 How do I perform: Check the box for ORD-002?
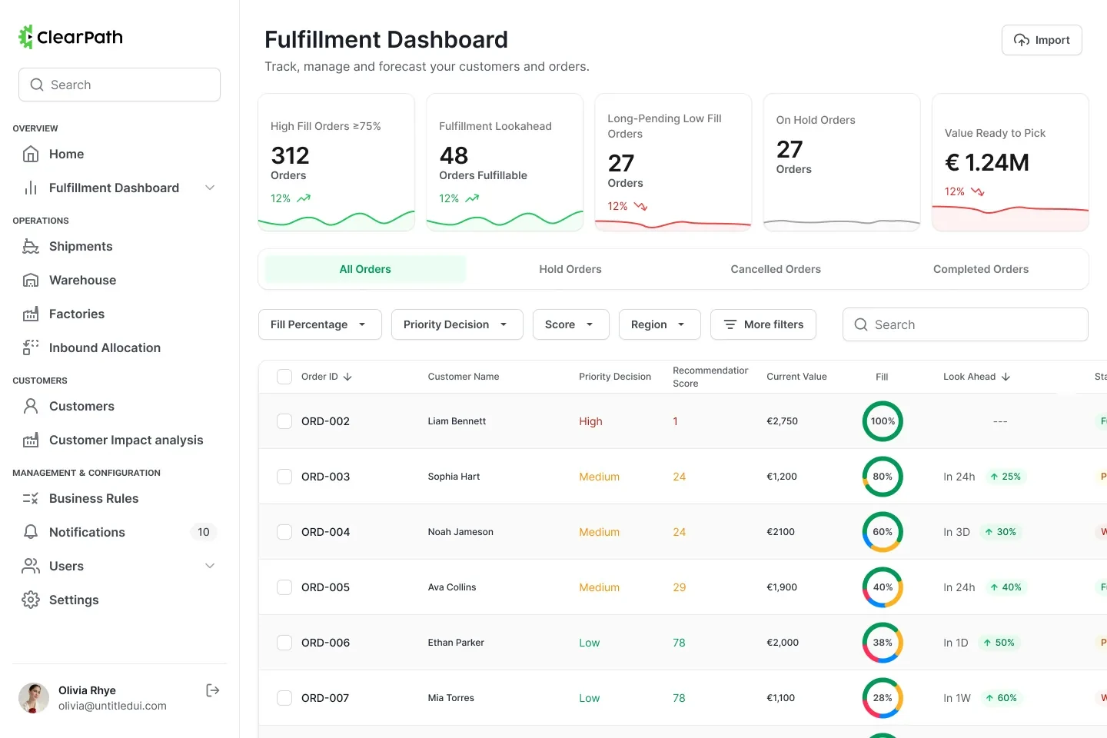[284, 421]
